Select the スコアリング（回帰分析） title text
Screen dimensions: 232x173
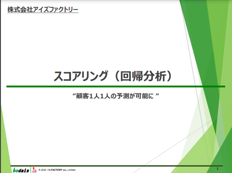[x=113, y=76]
